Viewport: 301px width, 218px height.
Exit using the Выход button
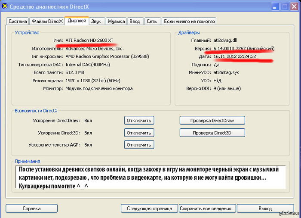[x=265, y=209]
